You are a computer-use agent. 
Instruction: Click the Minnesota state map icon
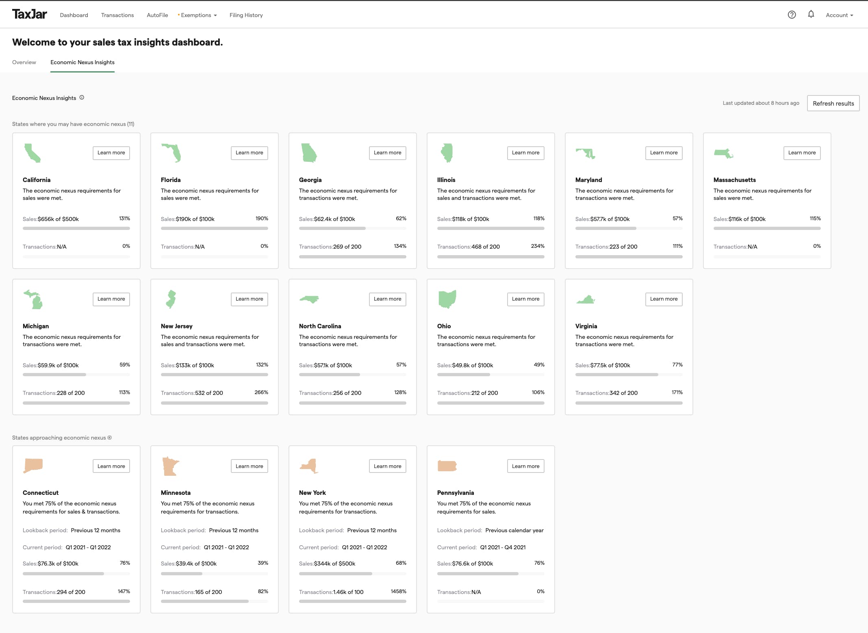pyautogui.click(x=171, y=466)
